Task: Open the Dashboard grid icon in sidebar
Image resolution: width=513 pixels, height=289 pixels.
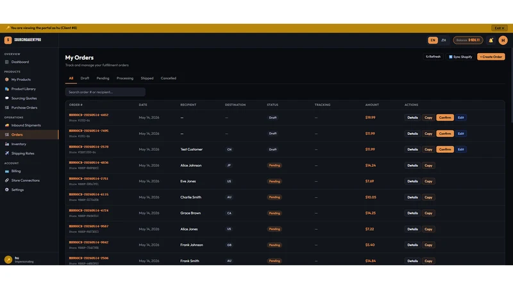Action: 6,62
